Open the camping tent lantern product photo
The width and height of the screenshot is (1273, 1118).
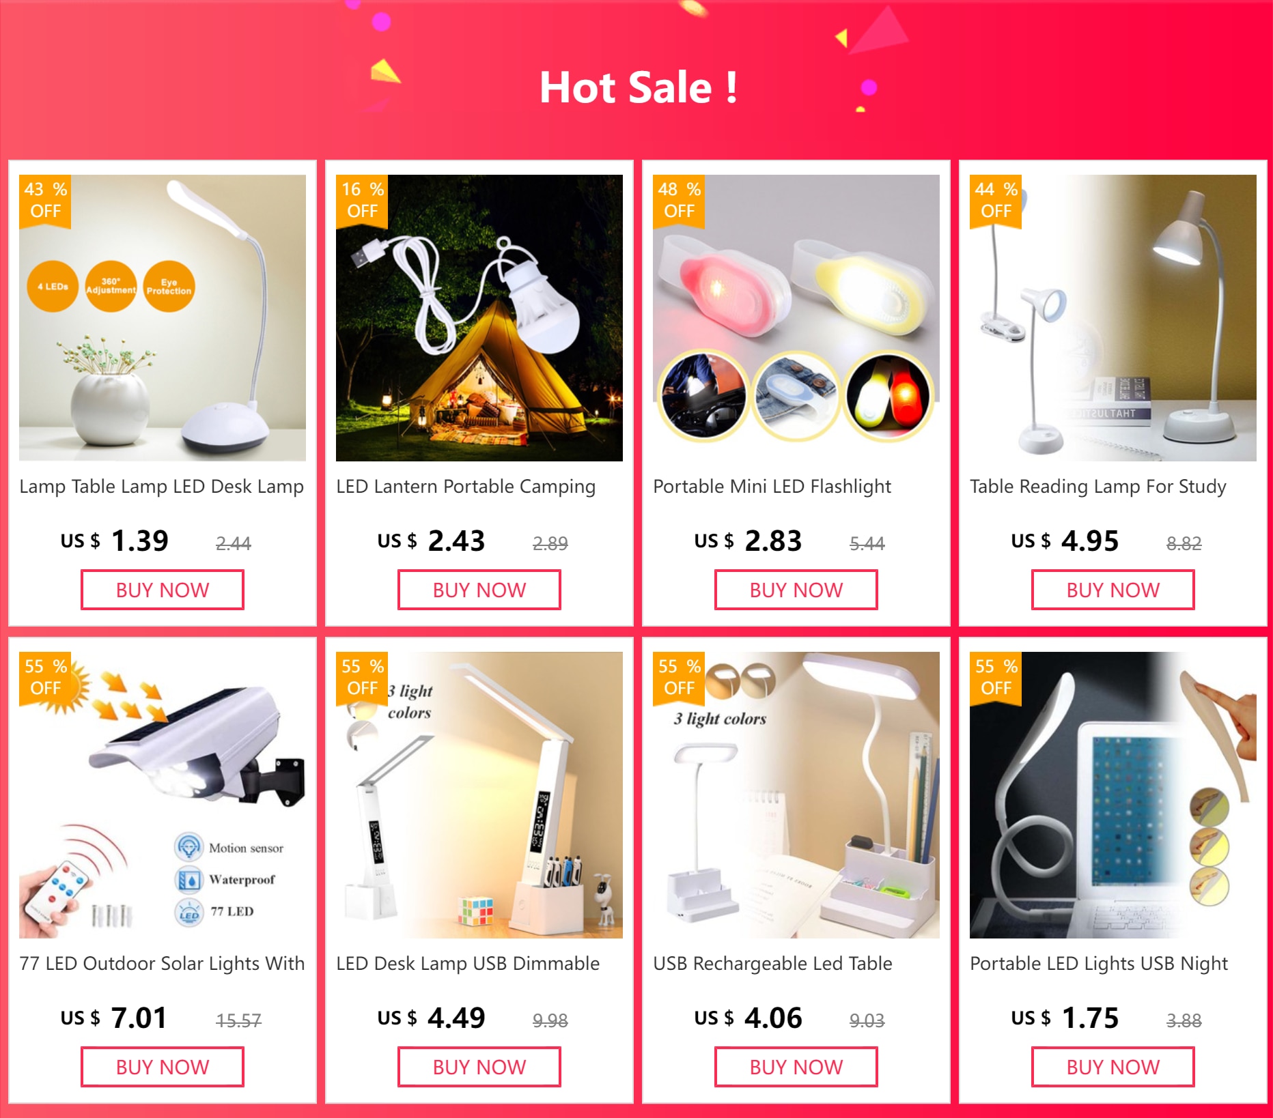[x=479, y=318]
